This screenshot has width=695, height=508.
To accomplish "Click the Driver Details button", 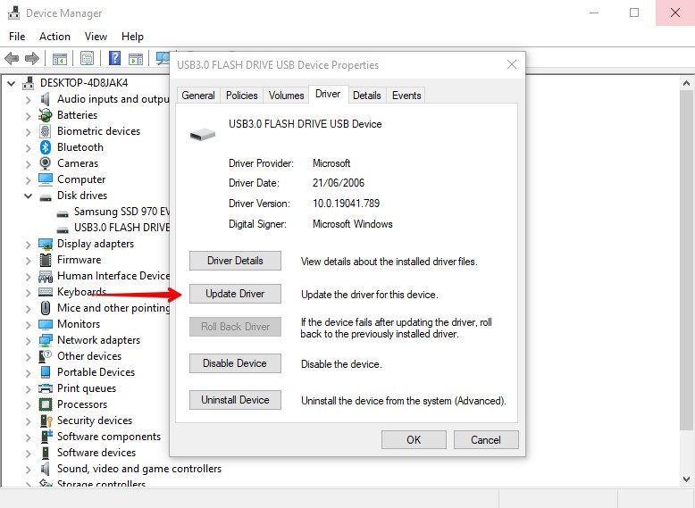I will tap(235, 261).
